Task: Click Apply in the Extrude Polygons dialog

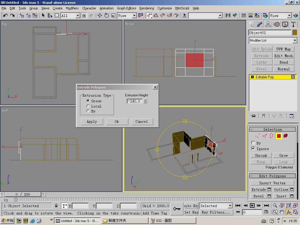Action: pyautogui.click(x=92, y=122)
